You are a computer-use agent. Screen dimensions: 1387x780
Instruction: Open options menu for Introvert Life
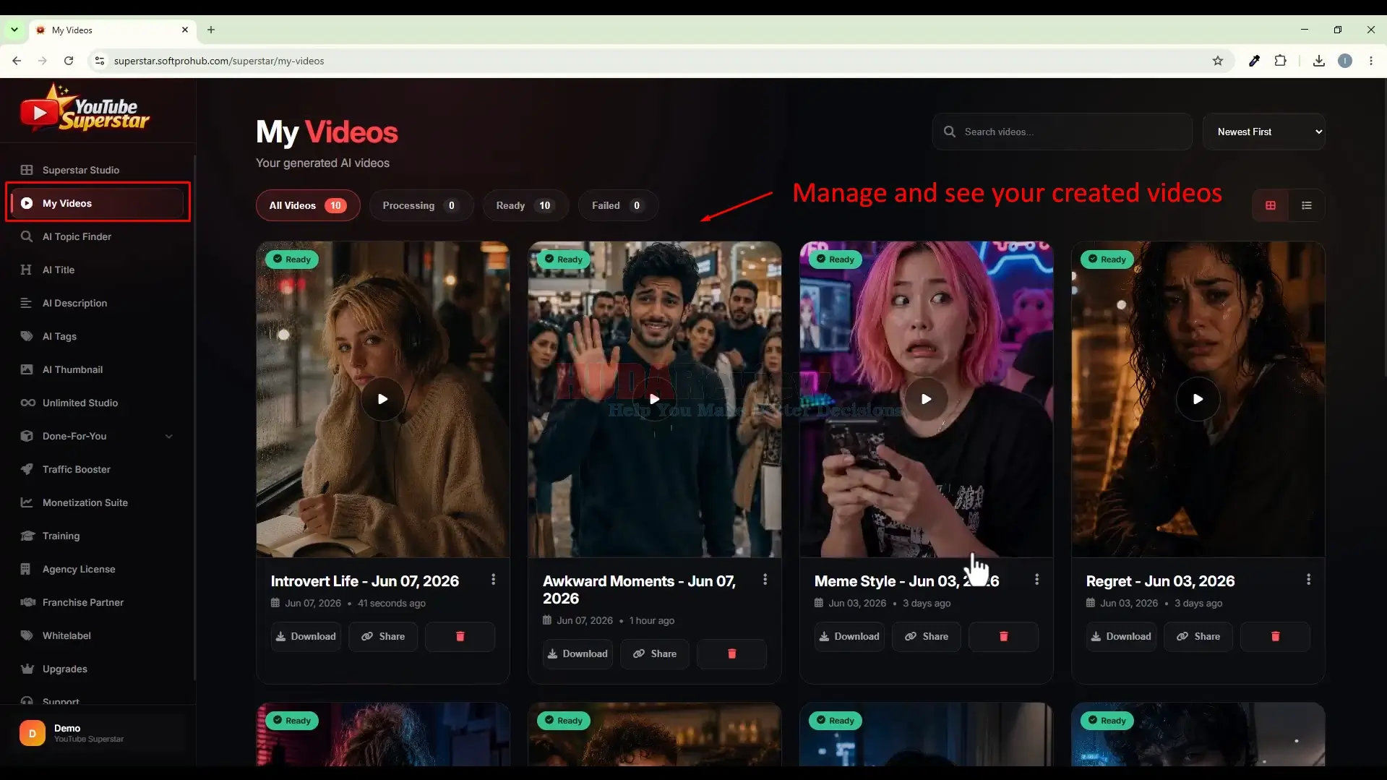point(494,580)
